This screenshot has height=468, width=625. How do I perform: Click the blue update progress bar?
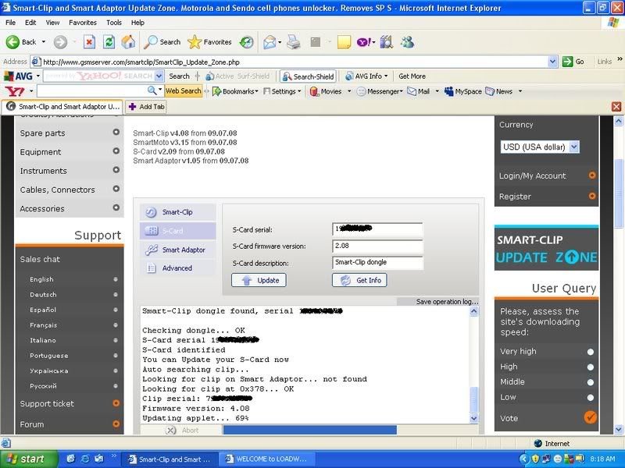coord(309,430)
